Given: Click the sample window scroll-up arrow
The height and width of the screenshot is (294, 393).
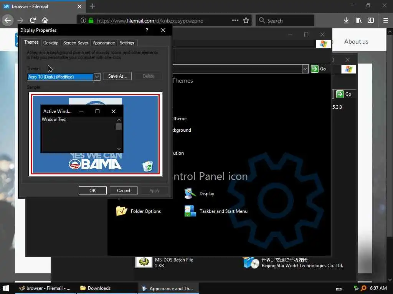Looking at the screenshot, I should 119,120.
